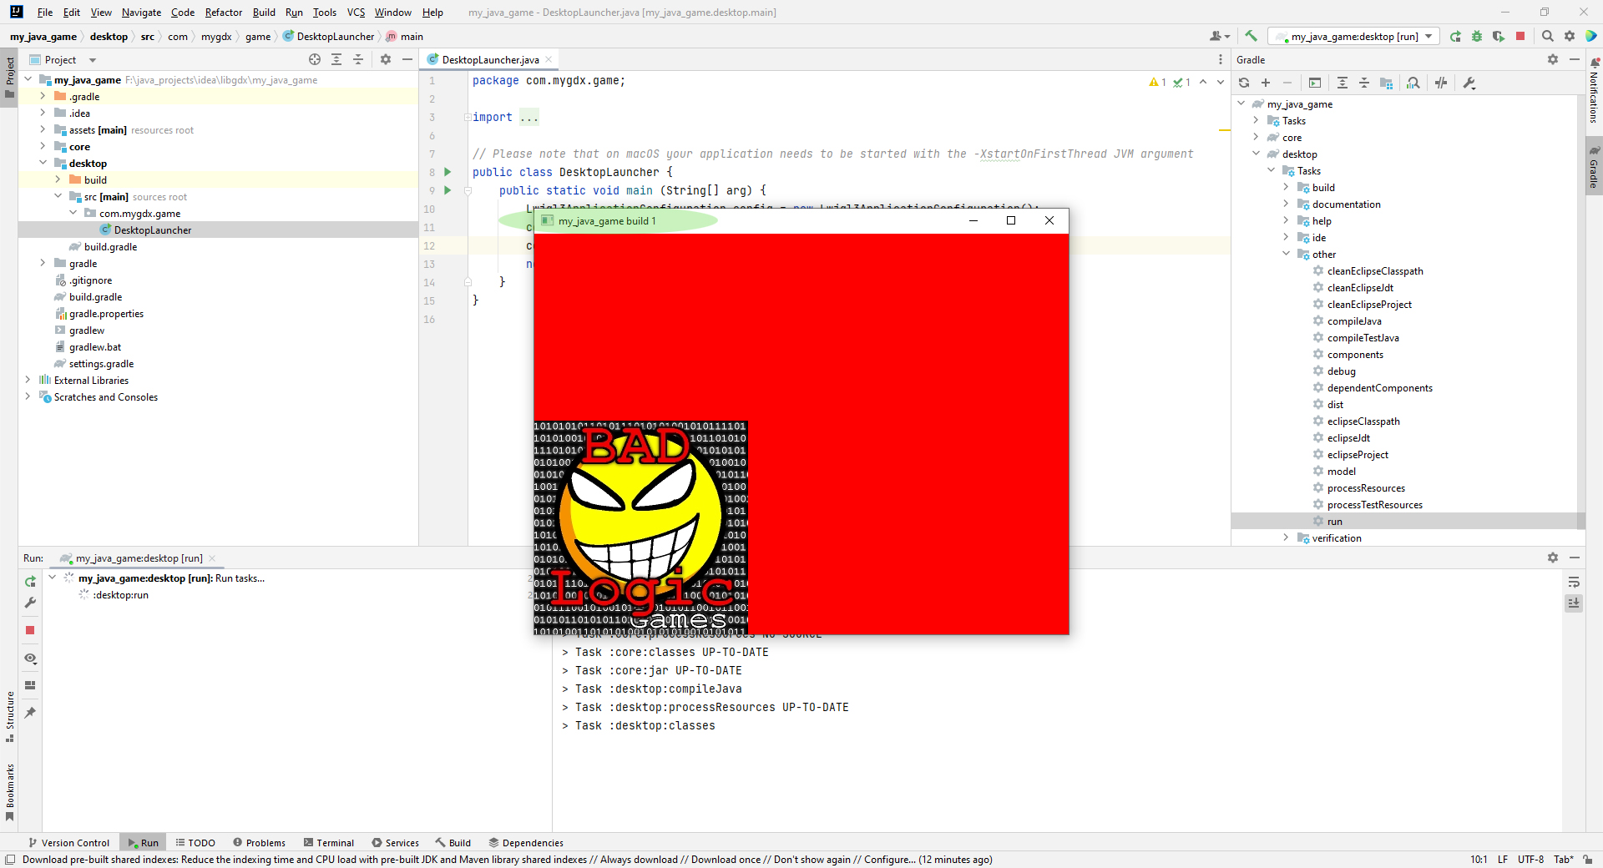Select opened file in Project view
This screenshot has width=1603, height=868.
click(315, 59)
